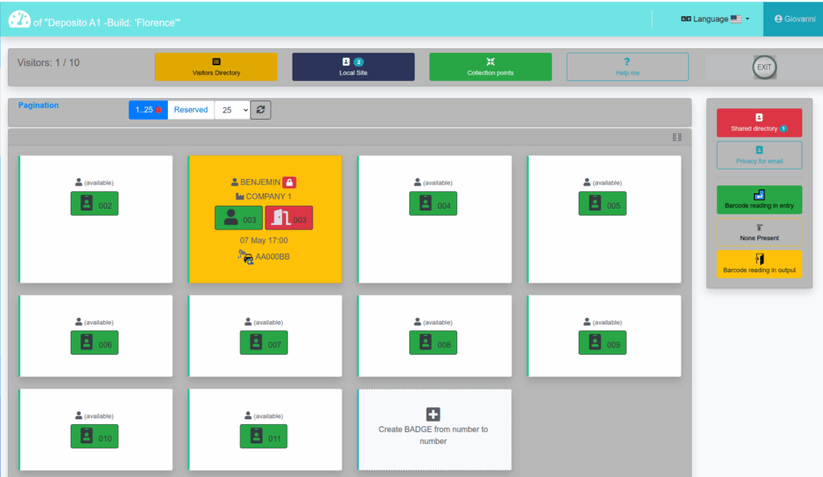The image size is (823, 477).
Task: Click the 07 May 17:00 date text
Action: pos(264,240)
